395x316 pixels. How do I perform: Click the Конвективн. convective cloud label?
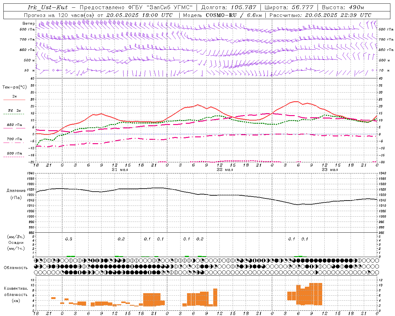16,289
